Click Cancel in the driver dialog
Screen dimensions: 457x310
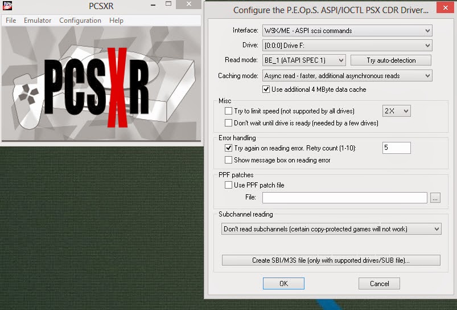tap(379, 283)
